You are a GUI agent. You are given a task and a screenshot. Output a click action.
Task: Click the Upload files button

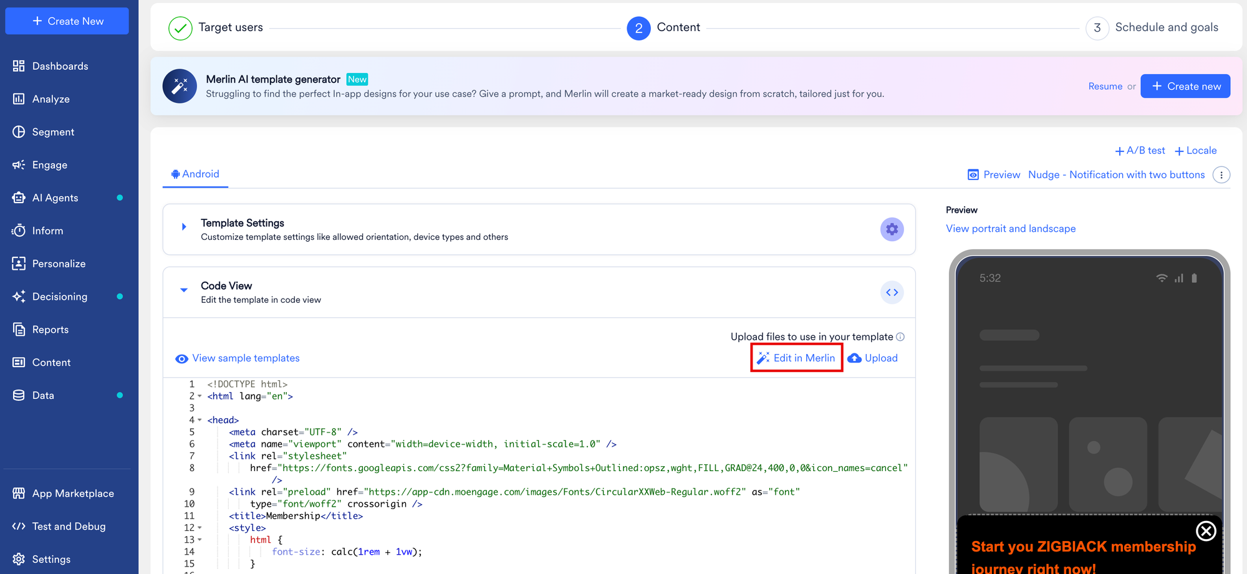(873, 358)
